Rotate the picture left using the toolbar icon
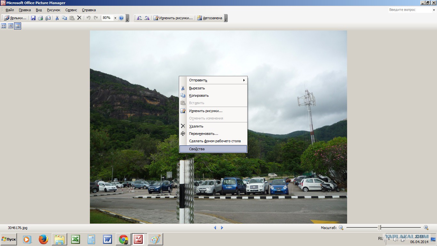Image resolution: width=437 pixels, height=246 pixels. coord(139,18)
